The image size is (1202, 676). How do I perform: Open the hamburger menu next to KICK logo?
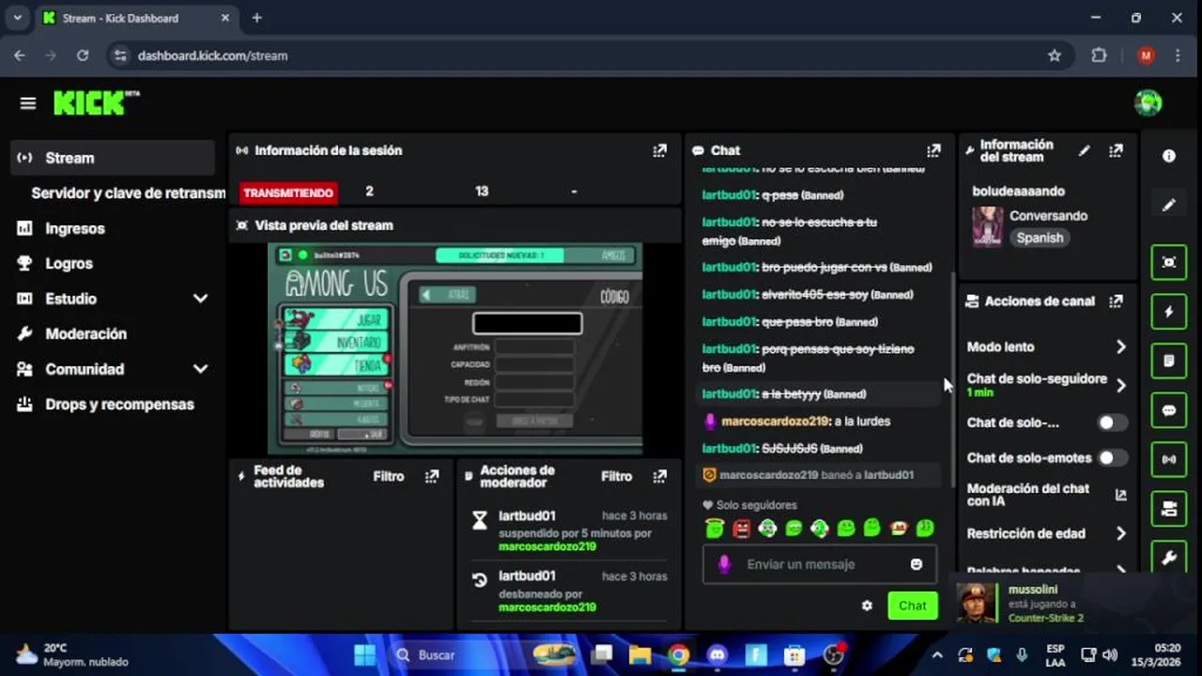[27, 103]
